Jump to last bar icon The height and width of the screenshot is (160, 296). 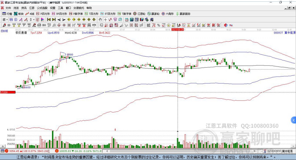(54, 20)
